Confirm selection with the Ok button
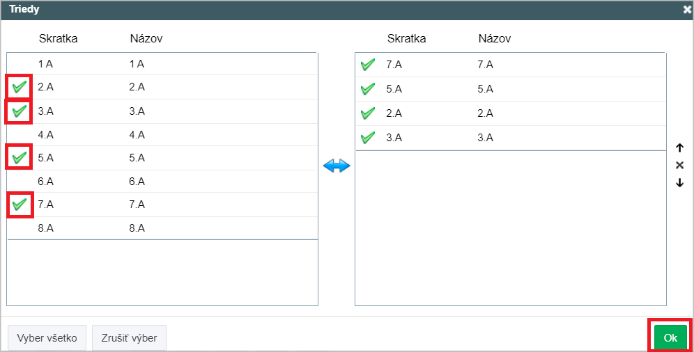The width and height of the screenshot is (694, 352). click(670, 338)
